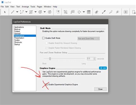
Task: Select the Split tool
Action: (111, 12)
